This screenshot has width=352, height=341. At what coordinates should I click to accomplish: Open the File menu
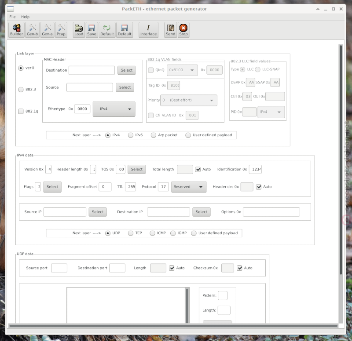pos(13,17)
